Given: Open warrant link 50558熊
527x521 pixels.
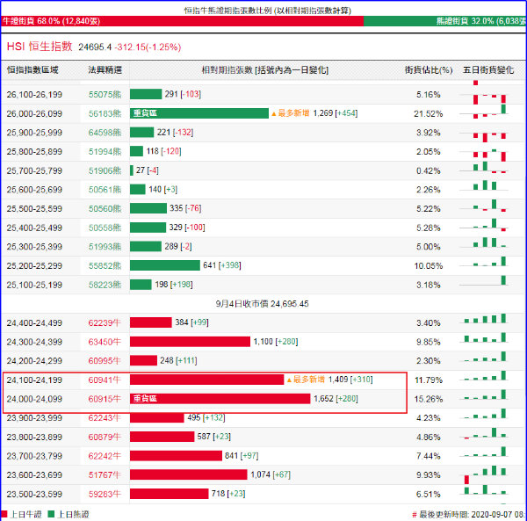Looking at the screenshot, I should point(105,228).
